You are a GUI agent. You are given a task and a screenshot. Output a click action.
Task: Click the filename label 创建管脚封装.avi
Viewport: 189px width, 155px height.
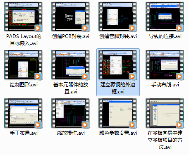coord(118,36)
